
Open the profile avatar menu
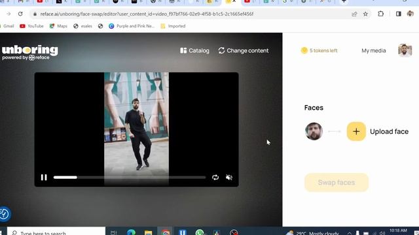tap(405, 50)
